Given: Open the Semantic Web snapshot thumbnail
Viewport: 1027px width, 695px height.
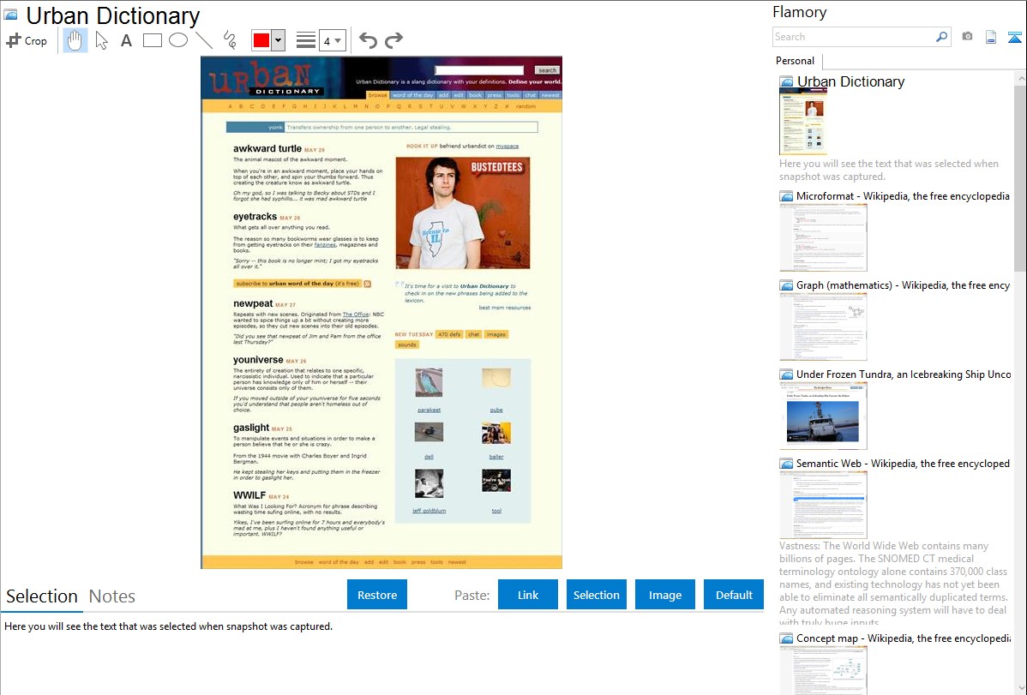Looking at the screenshot, I should click(823, 505).
